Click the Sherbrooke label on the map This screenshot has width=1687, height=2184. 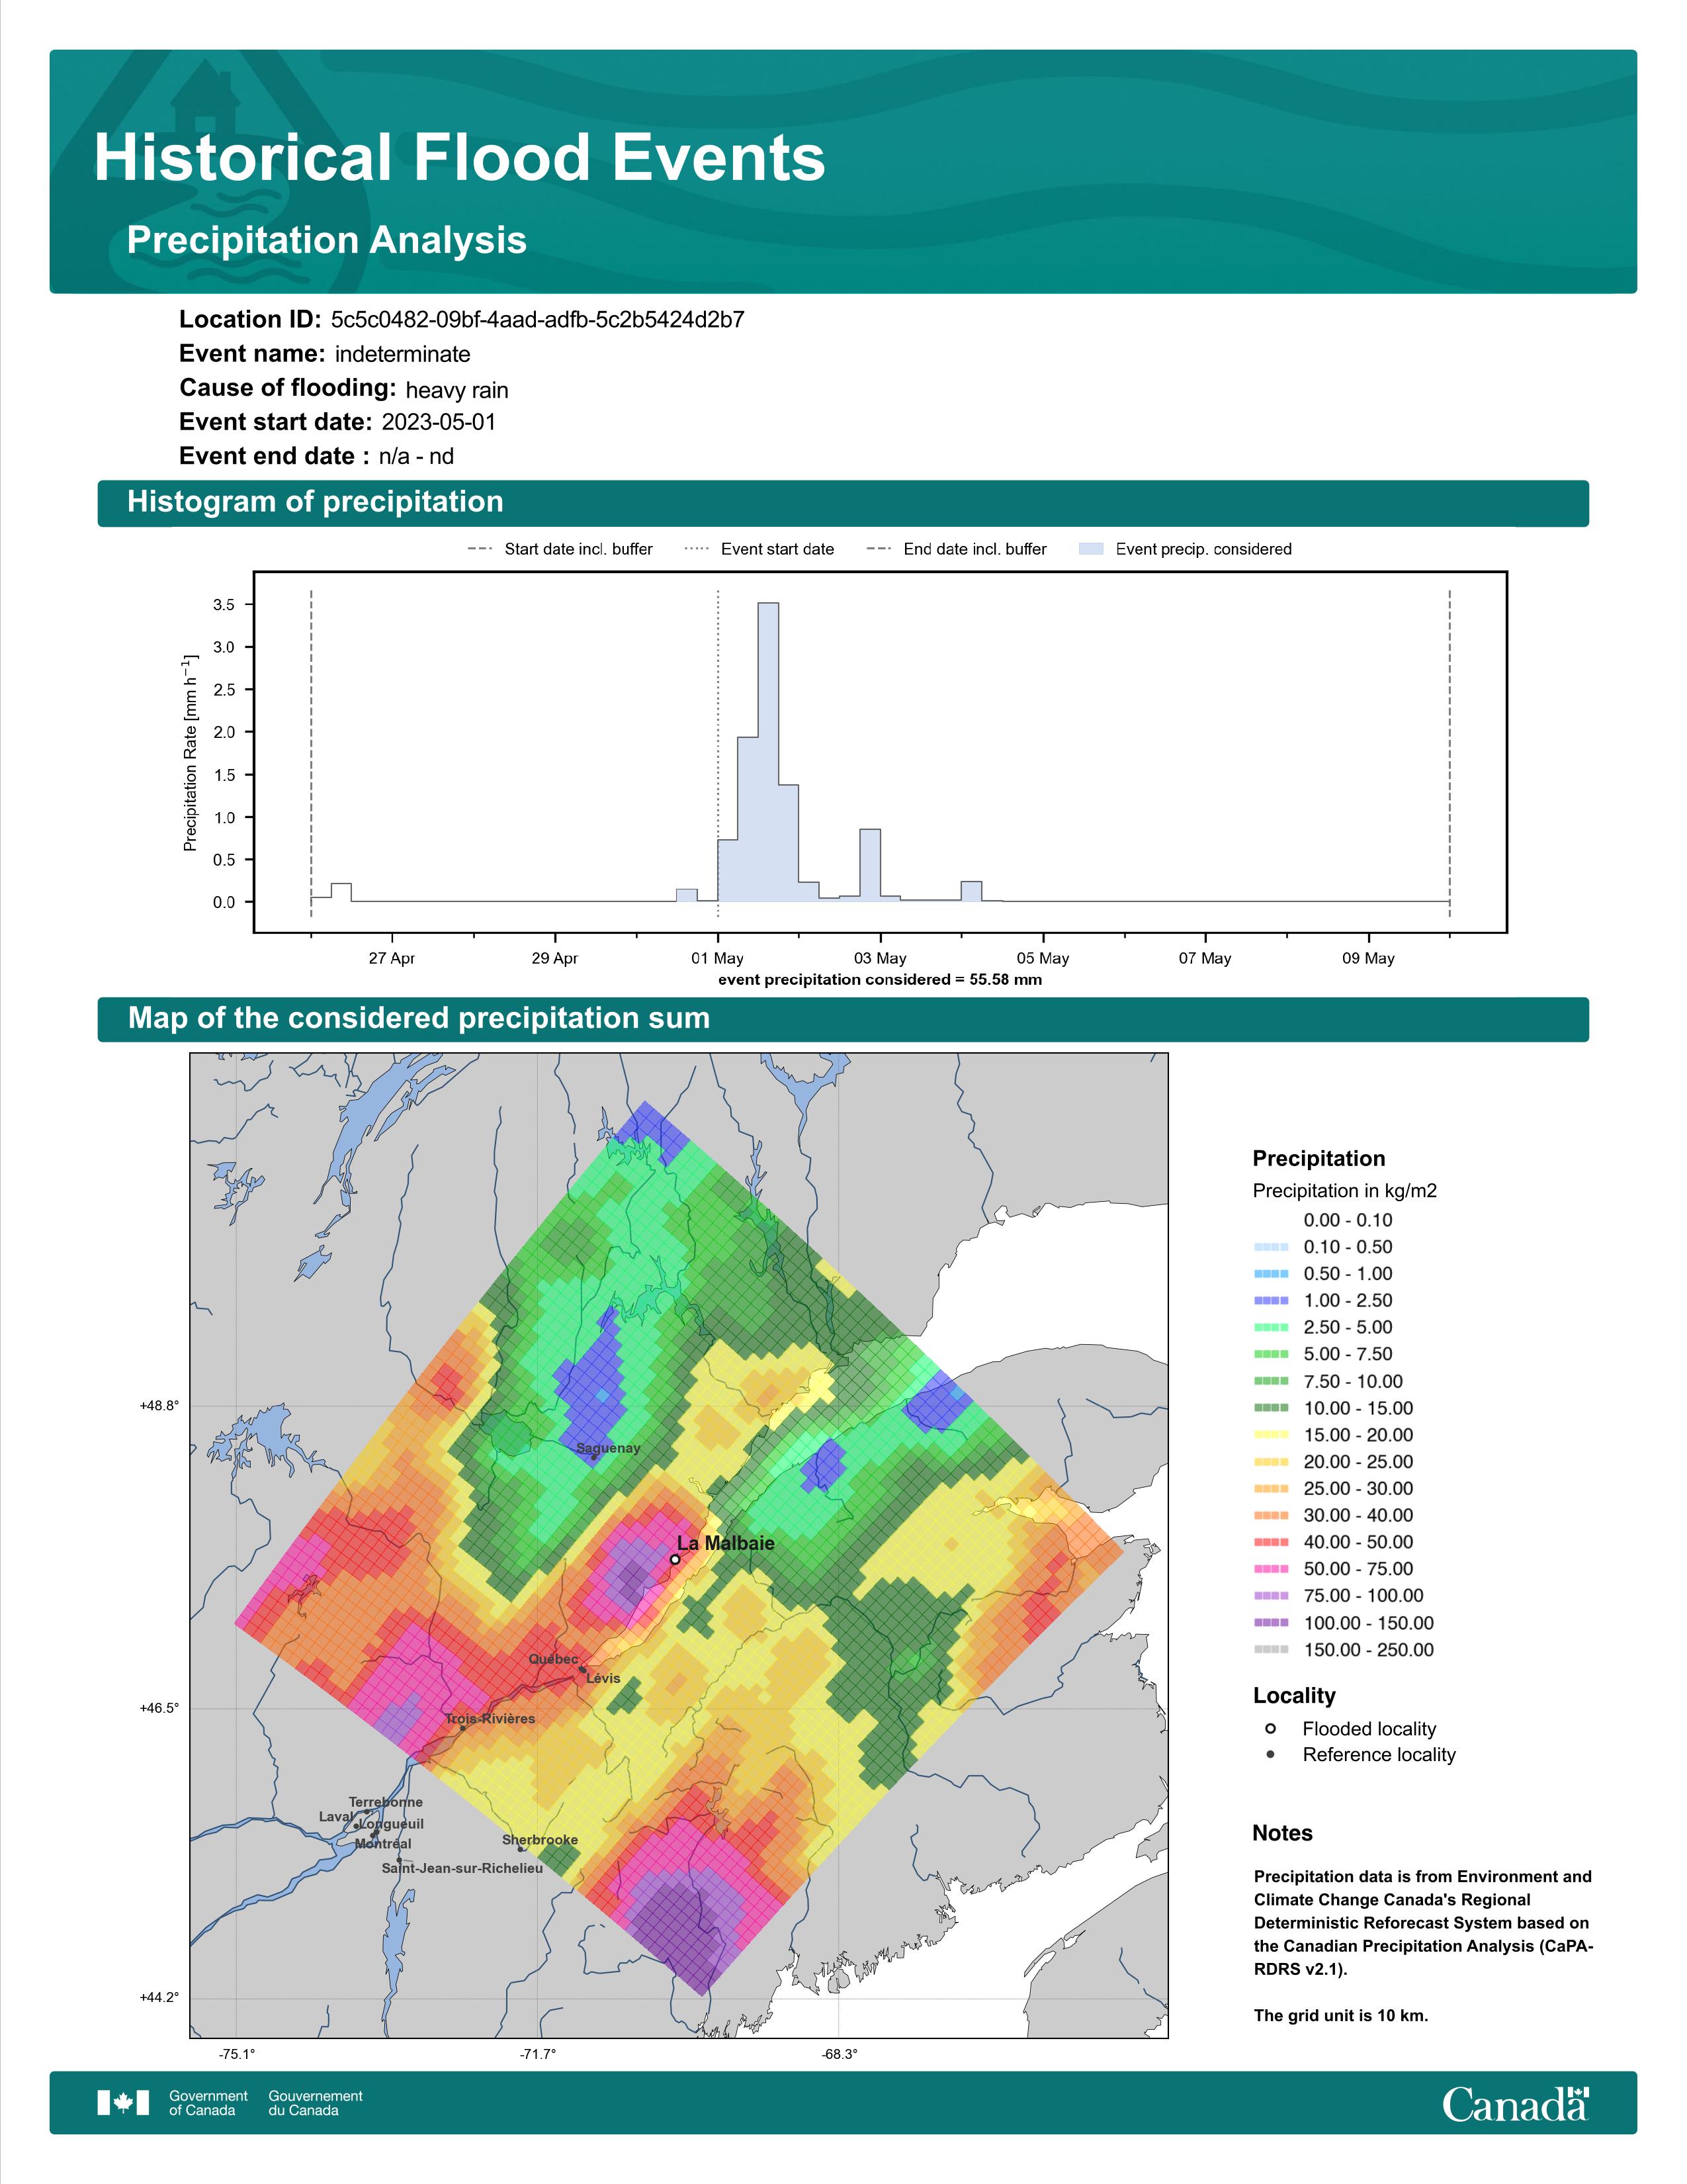[x=540, y=1840]
